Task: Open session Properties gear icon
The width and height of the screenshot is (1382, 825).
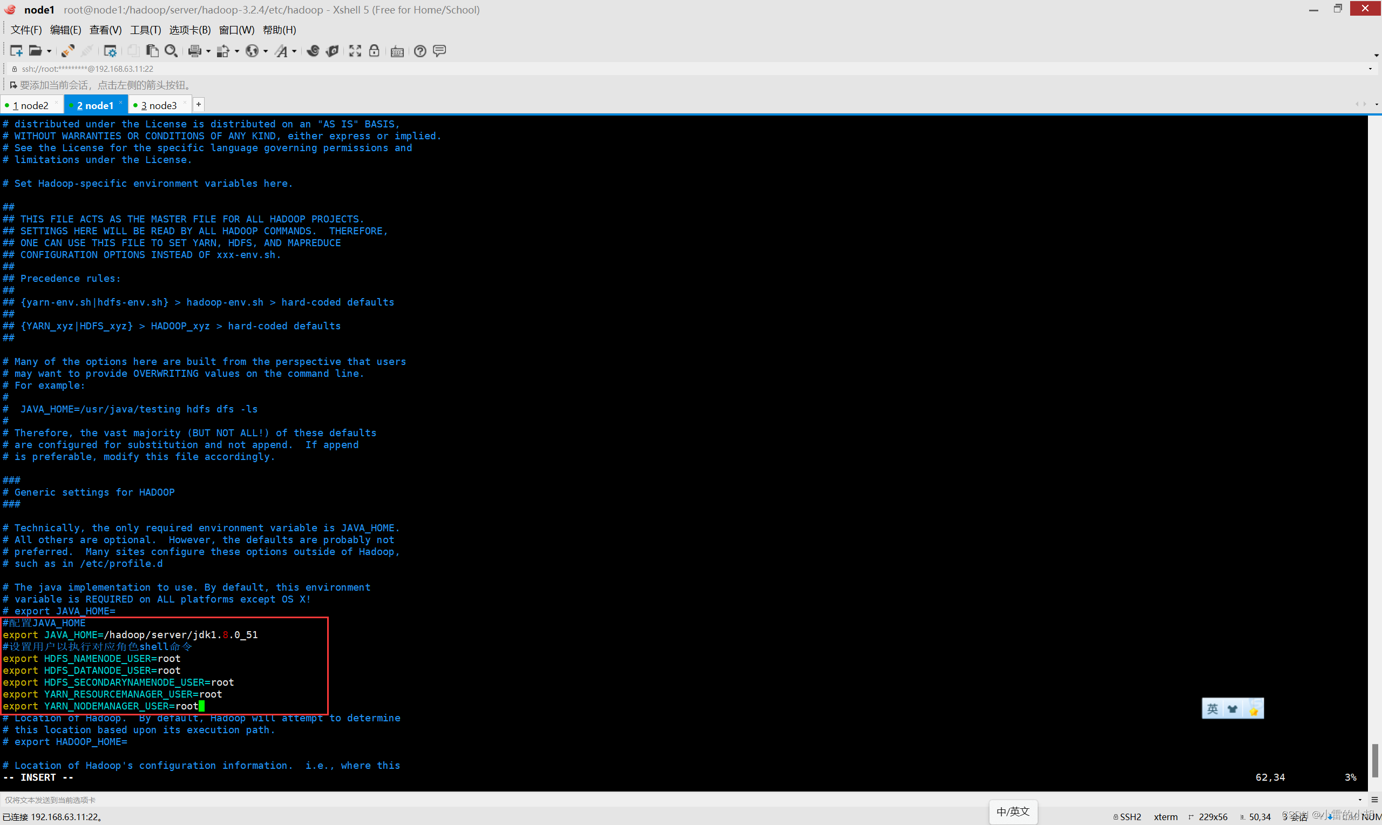Action: click(x=110, y=51)
